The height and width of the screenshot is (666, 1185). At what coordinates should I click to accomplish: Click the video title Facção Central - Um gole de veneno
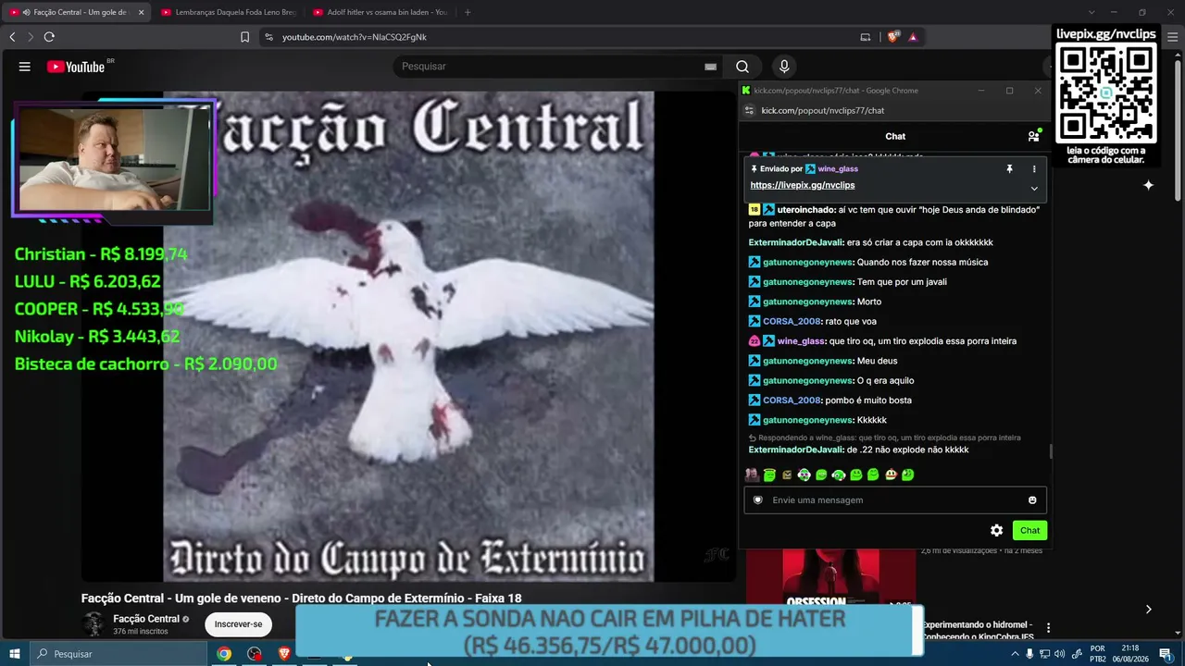coord(301,598)
